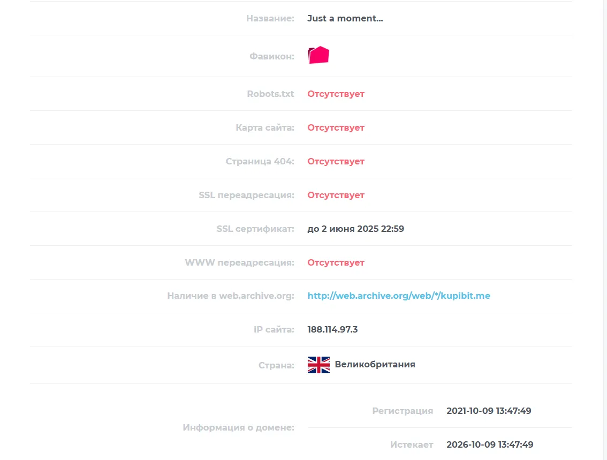Click the 'Фавикон:' label
This screenshot has height=460, width=607.
pos(272,57)
